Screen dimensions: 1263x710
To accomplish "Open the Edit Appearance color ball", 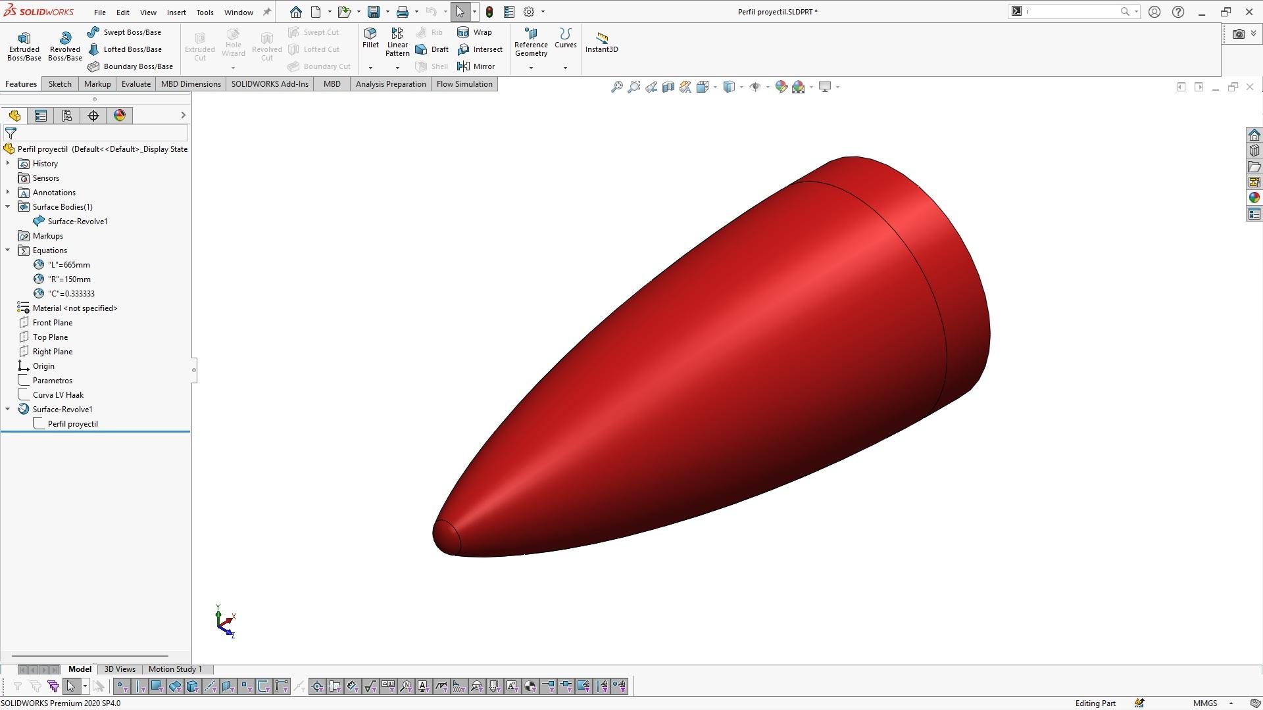I will click(x=781, y=87).
